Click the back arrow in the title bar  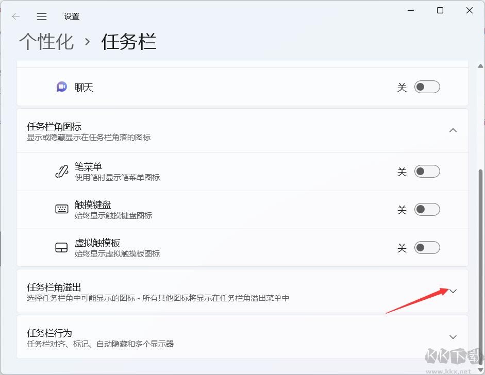point(15,16)
